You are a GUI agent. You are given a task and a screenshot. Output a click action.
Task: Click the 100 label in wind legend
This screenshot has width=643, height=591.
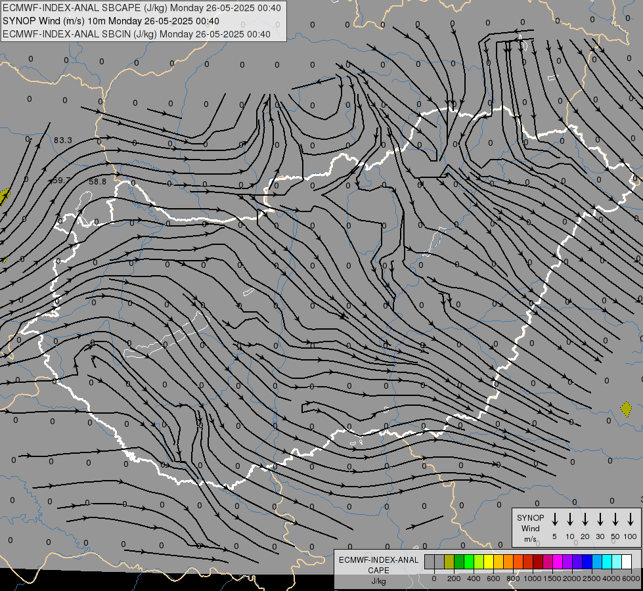tap(631, 537)
